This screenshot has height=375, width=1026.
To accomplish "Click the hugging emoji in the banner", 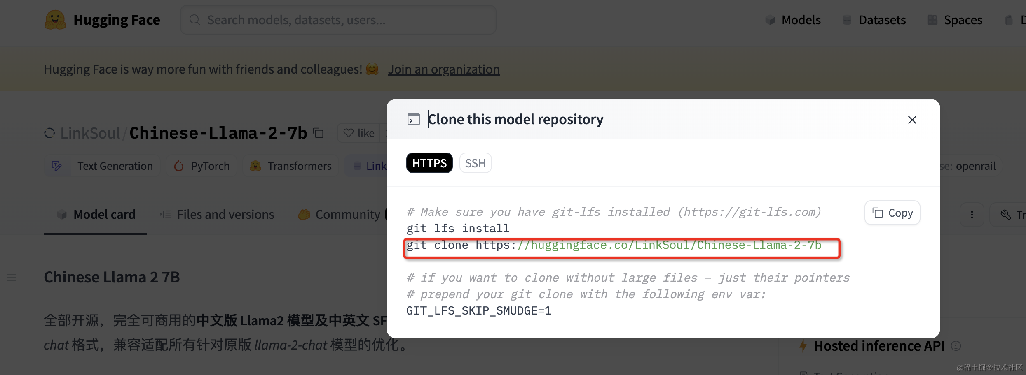I will point(372,69).
